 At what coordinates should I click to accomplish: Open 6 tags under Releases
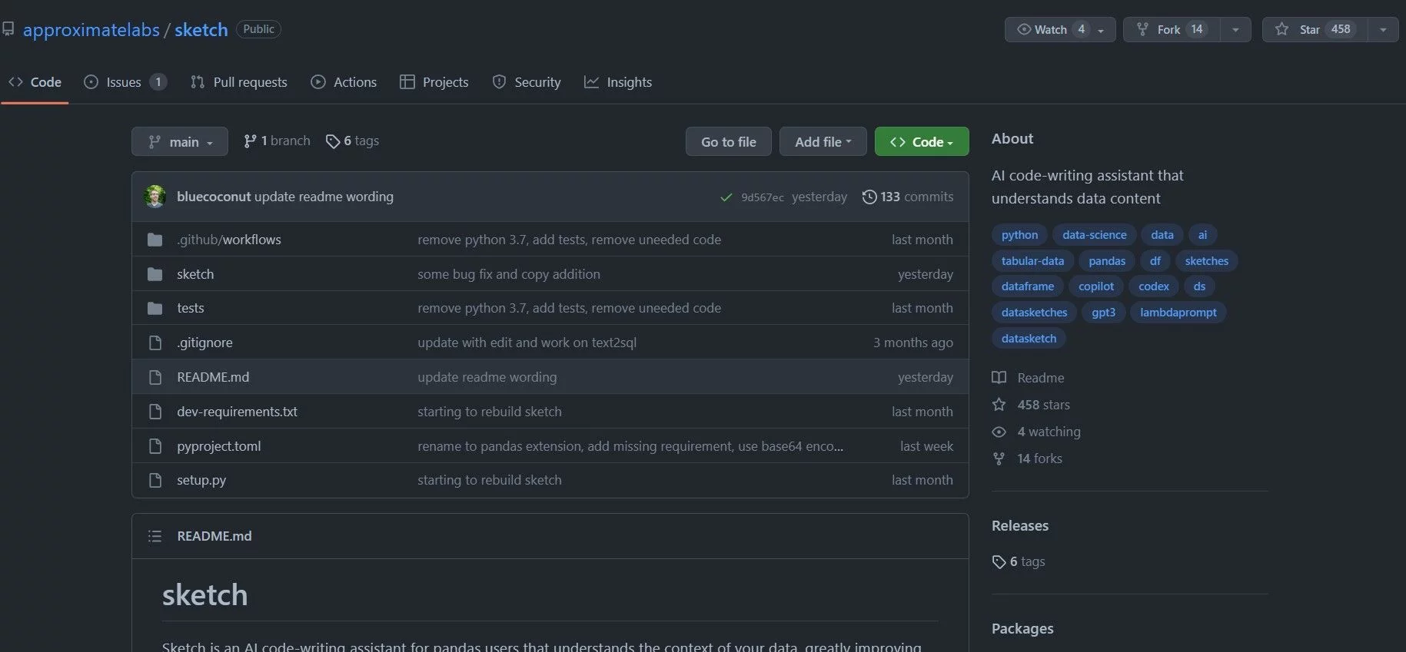1019,561
